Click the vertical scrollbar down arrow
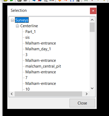Image resolution: width=109 pixels, height=116 pixels. [92, 88]
